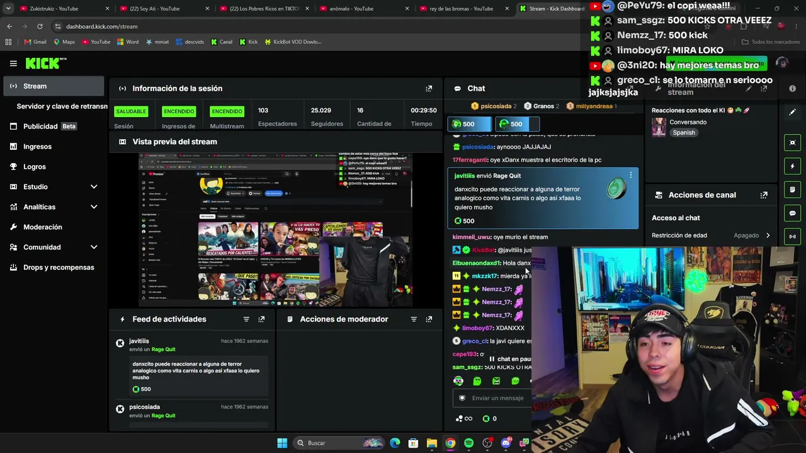Focus the Enviar un mensaje chat input

[x=492, y=398]
